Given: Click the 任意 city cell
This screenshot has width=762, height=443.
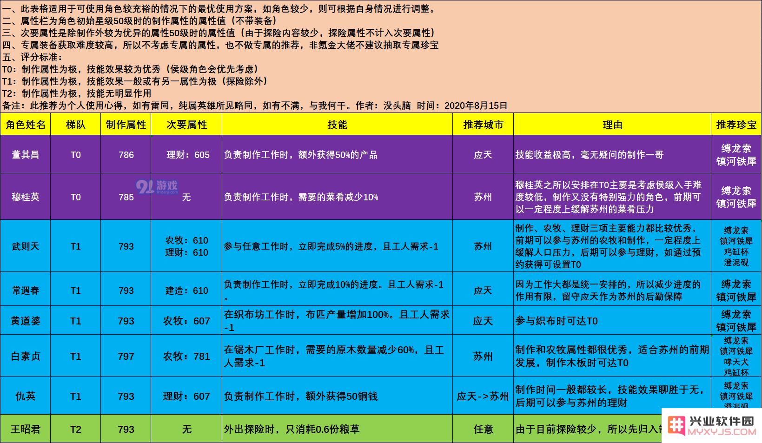Looking at the screenshot, I should (483, 429).
